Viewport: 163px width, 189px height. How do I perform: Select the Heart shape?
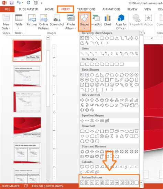117,85
